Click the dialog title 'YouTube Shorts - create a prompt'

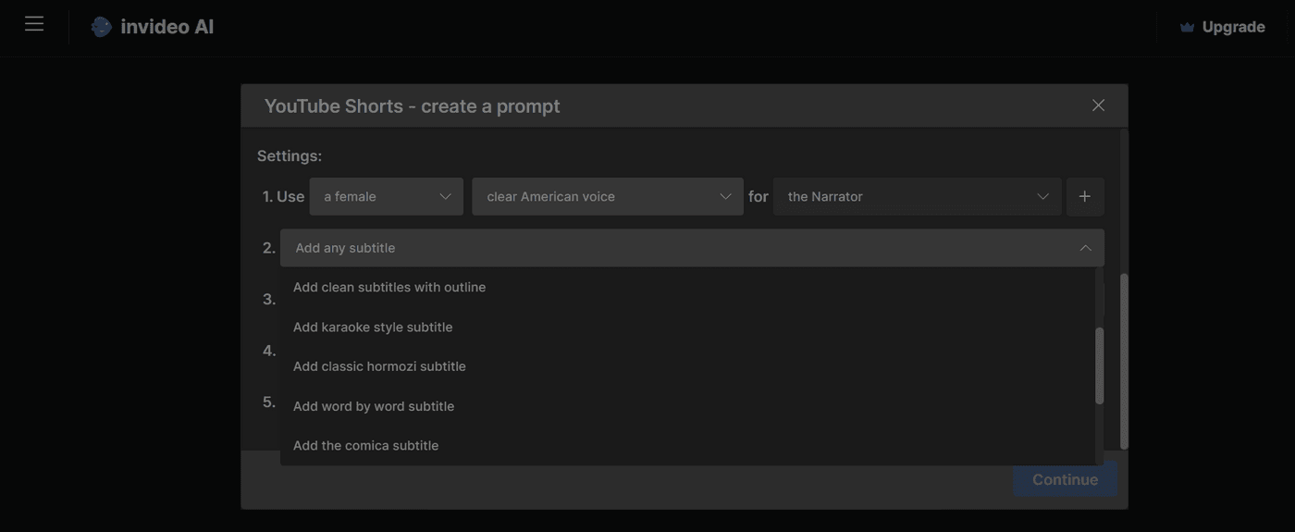(x=413, y=105)
